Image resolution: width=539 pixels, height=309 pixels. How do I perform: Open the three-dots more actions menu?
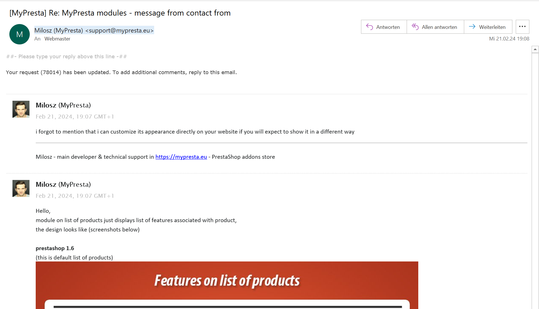[522, 27]
